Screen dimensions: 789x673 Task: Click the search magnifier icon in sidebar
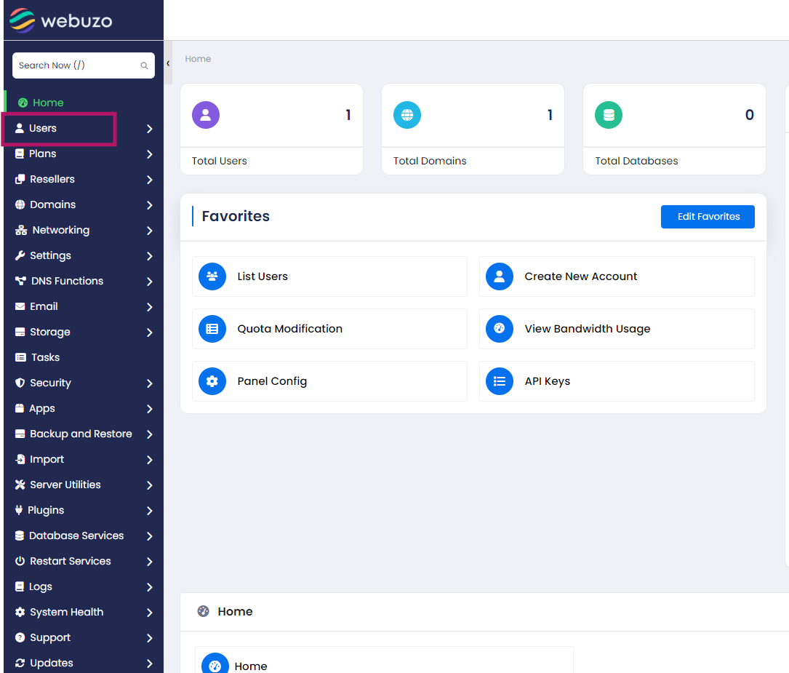pos(144,65)
